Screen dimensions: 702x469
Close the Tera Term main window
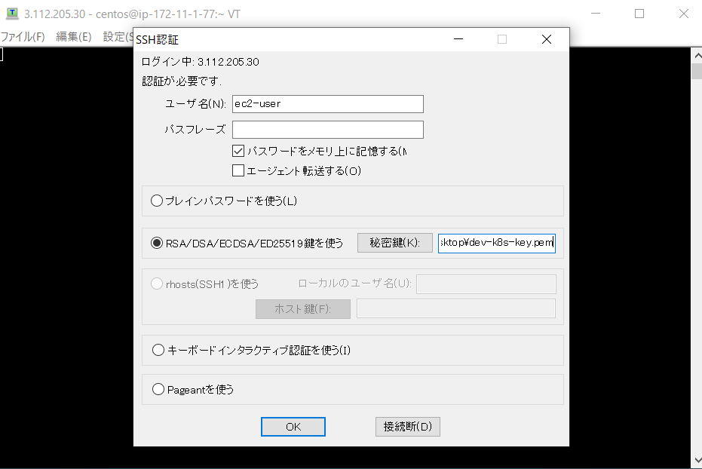(683, 14)
